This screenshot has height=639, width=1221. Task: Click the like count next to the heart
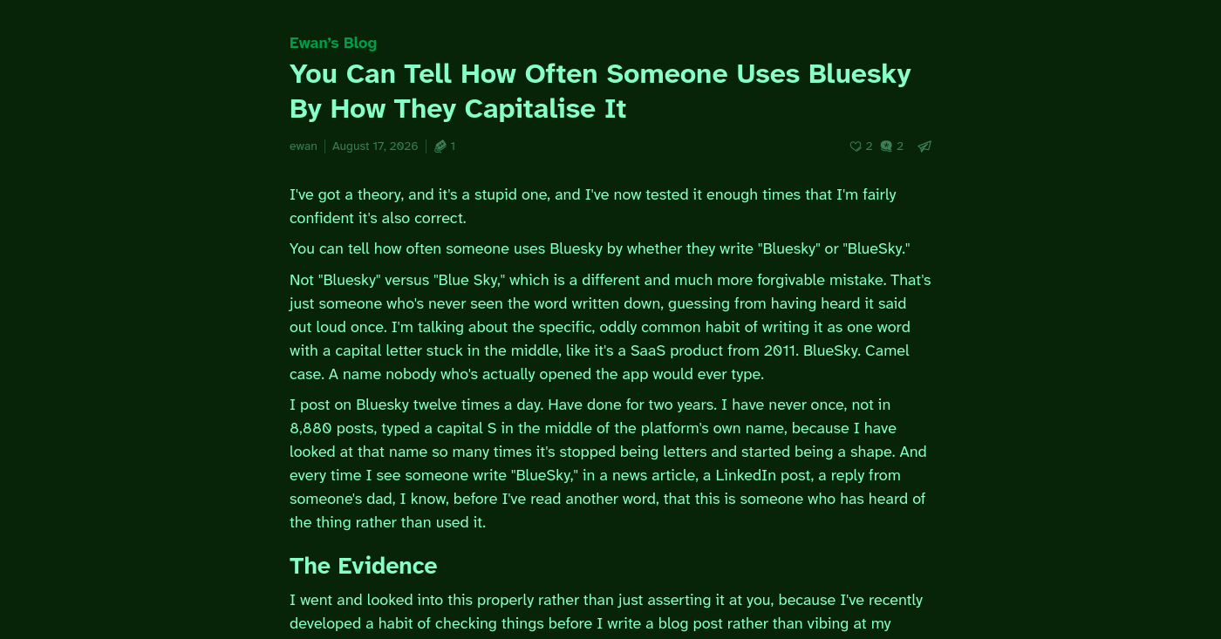(870, 146)
